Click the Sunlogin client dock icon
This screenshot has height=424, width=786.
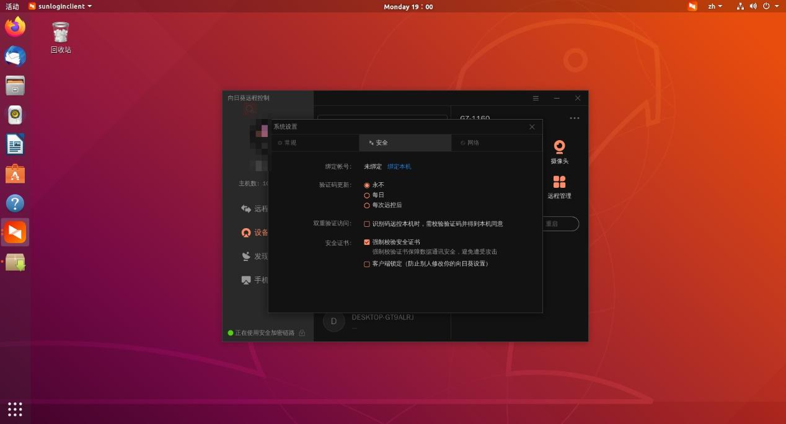tap(15, 232)
